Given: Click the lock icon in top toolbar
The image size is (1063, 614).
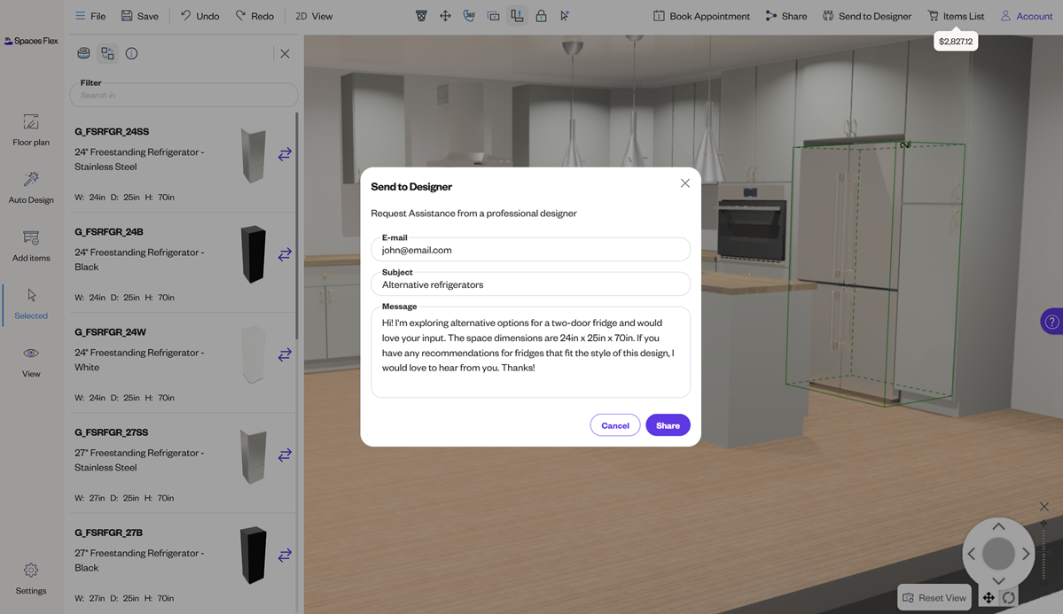Looking at the screenshot, I should click(541, 16).
